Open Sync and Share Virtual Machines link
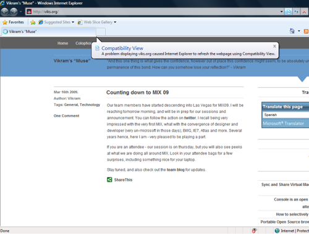Viewport: 309px width, 234px height. (285, 185)
